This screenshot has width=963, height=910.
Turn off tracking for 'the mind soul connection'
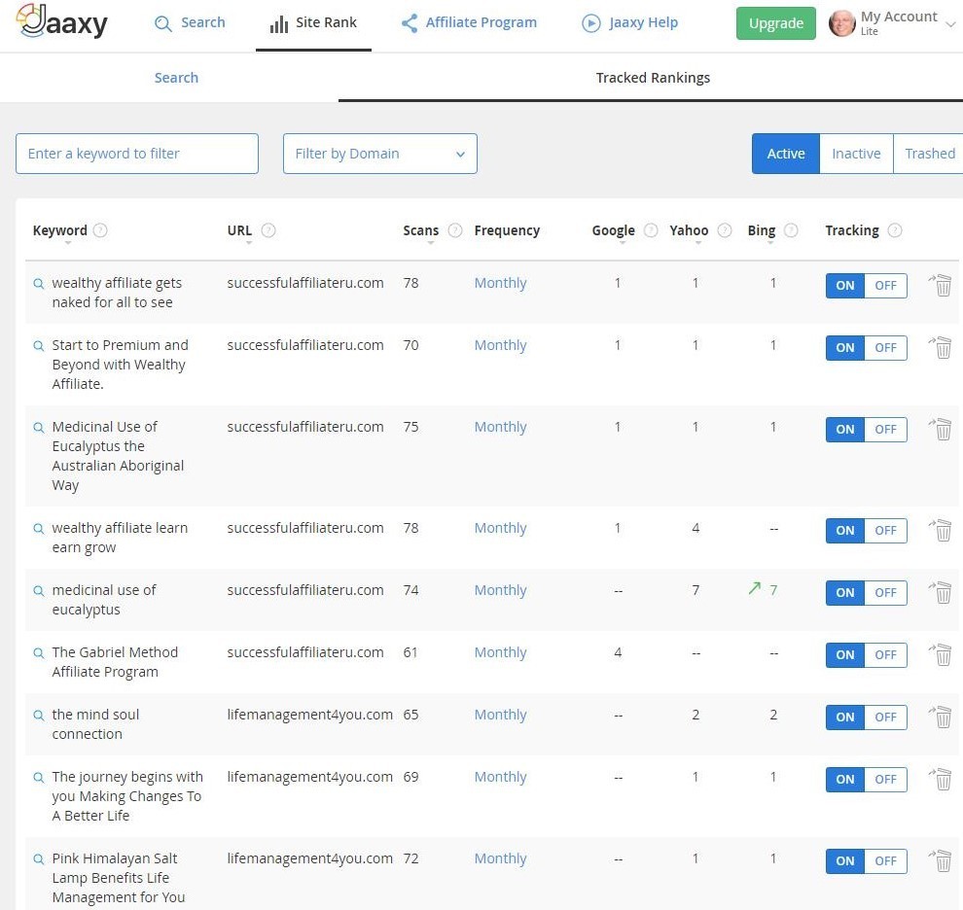pyautogui.click(x=885, y=717)
